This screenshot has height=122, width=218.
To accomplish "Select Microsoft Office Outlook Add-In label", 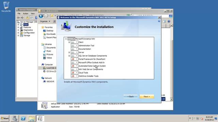I will [92, 62].
